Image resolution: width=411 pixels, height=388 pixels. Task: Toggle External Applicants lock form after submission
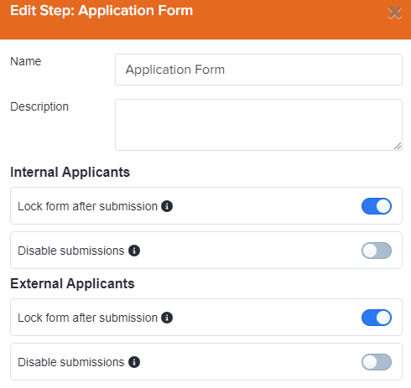click(x=377, y=318)
